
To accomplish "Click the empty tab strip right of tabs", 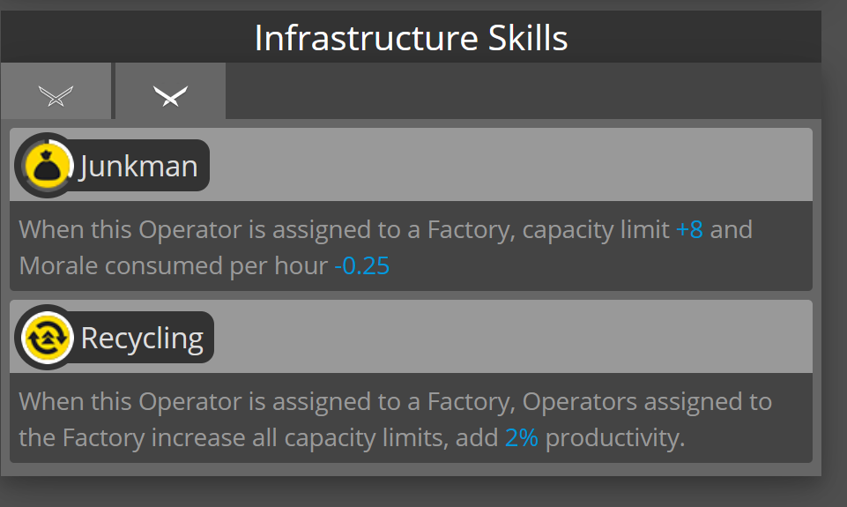I will [520, 91].
